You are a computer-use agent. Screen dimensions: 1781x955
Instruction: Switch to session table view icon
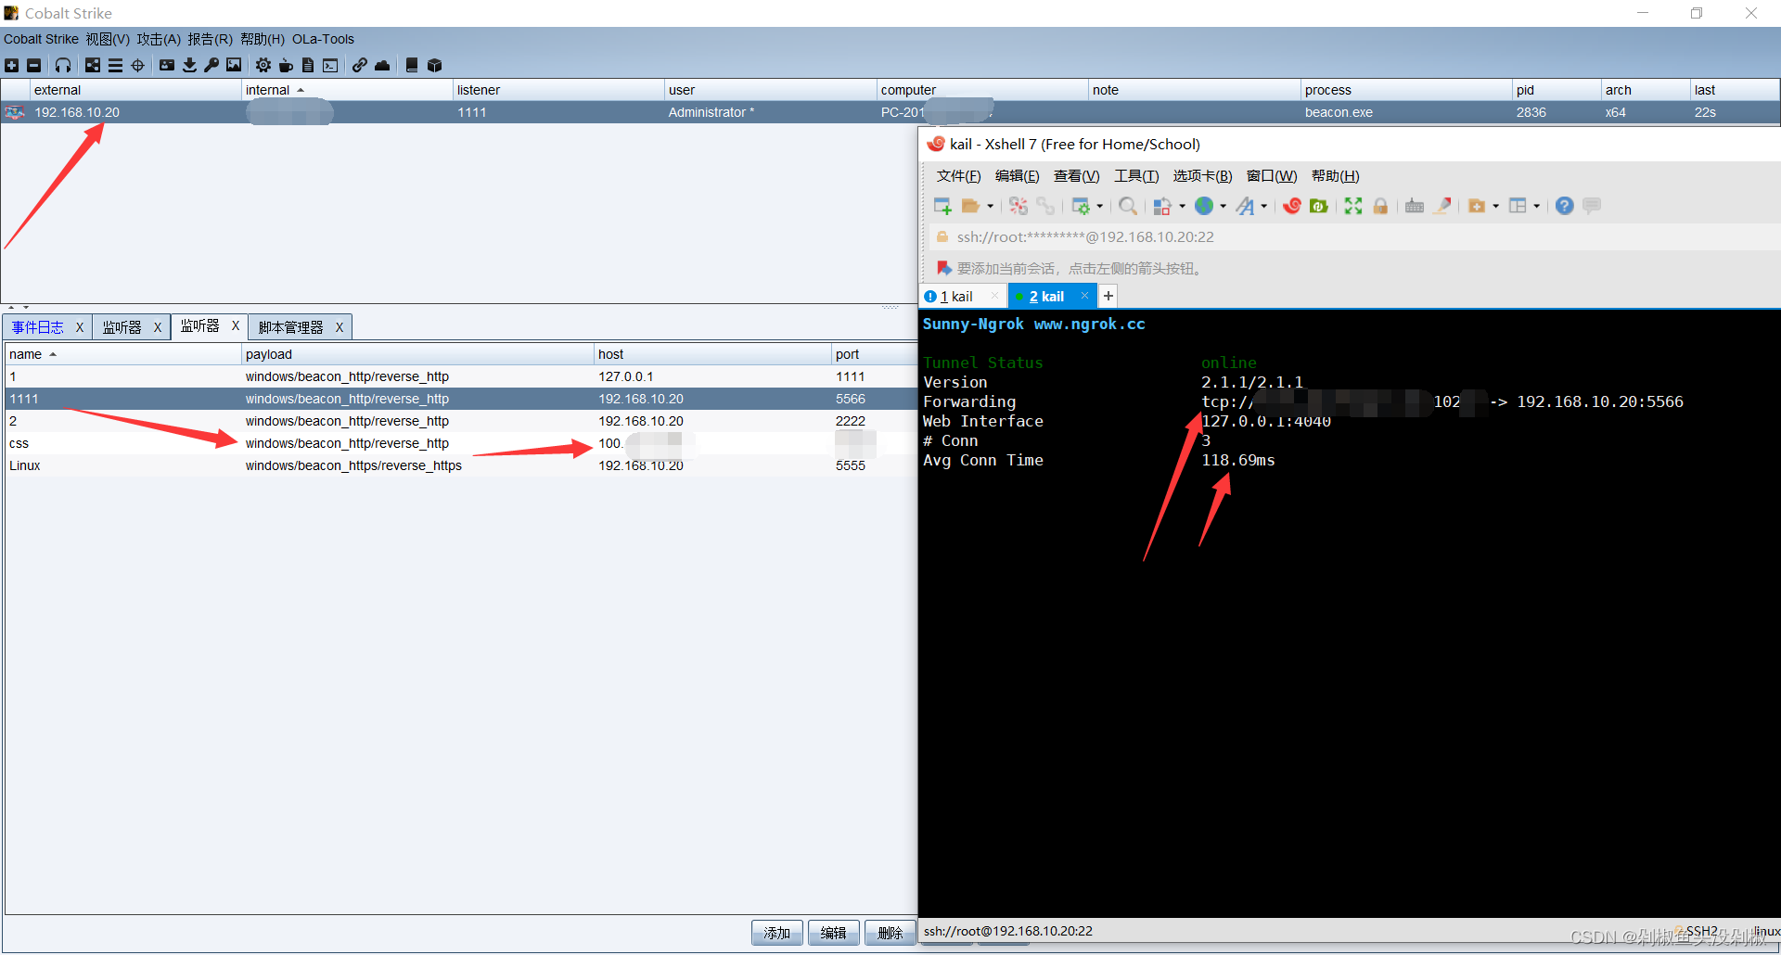click(115, 65)
